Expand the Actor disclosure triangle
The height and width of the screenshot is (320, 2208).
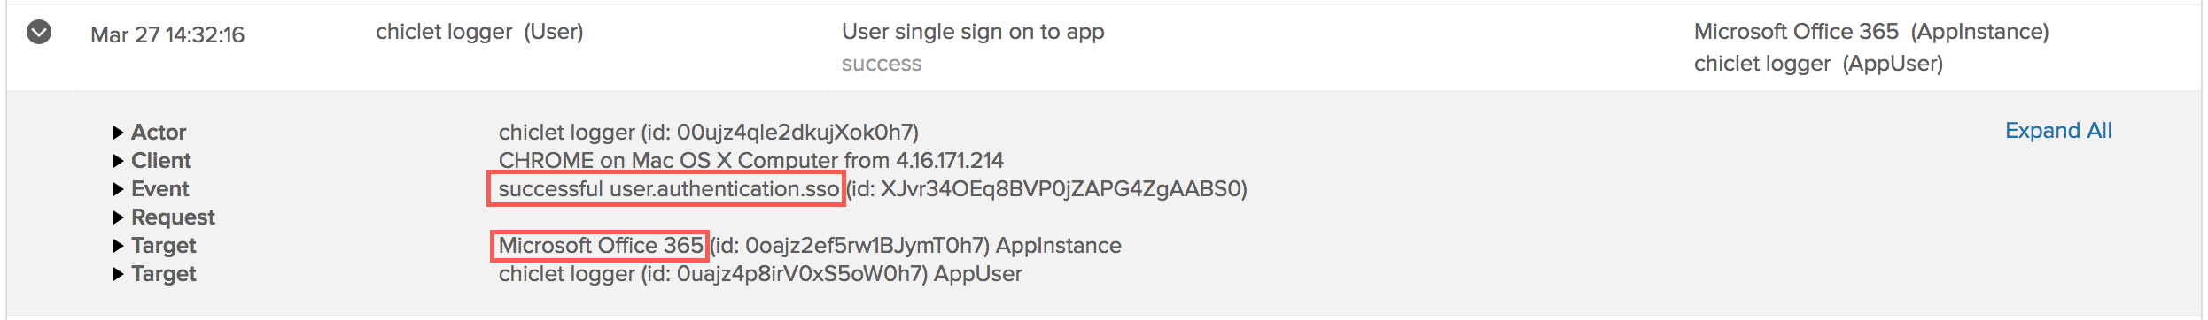118,133
